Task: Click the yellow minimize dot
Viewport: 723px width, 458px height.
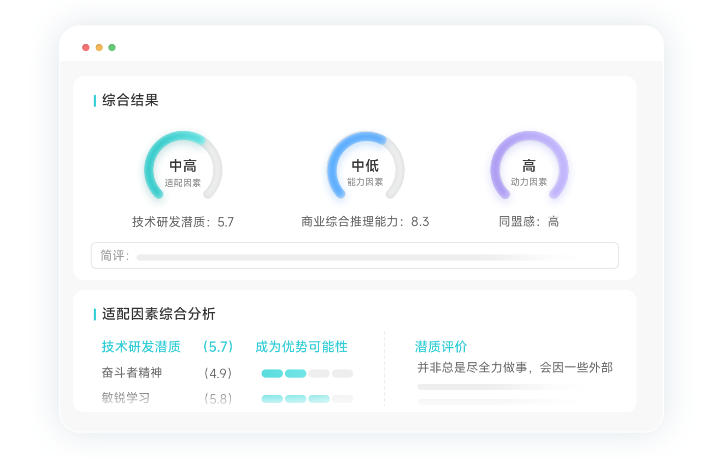Action: [x=99, y=47]
